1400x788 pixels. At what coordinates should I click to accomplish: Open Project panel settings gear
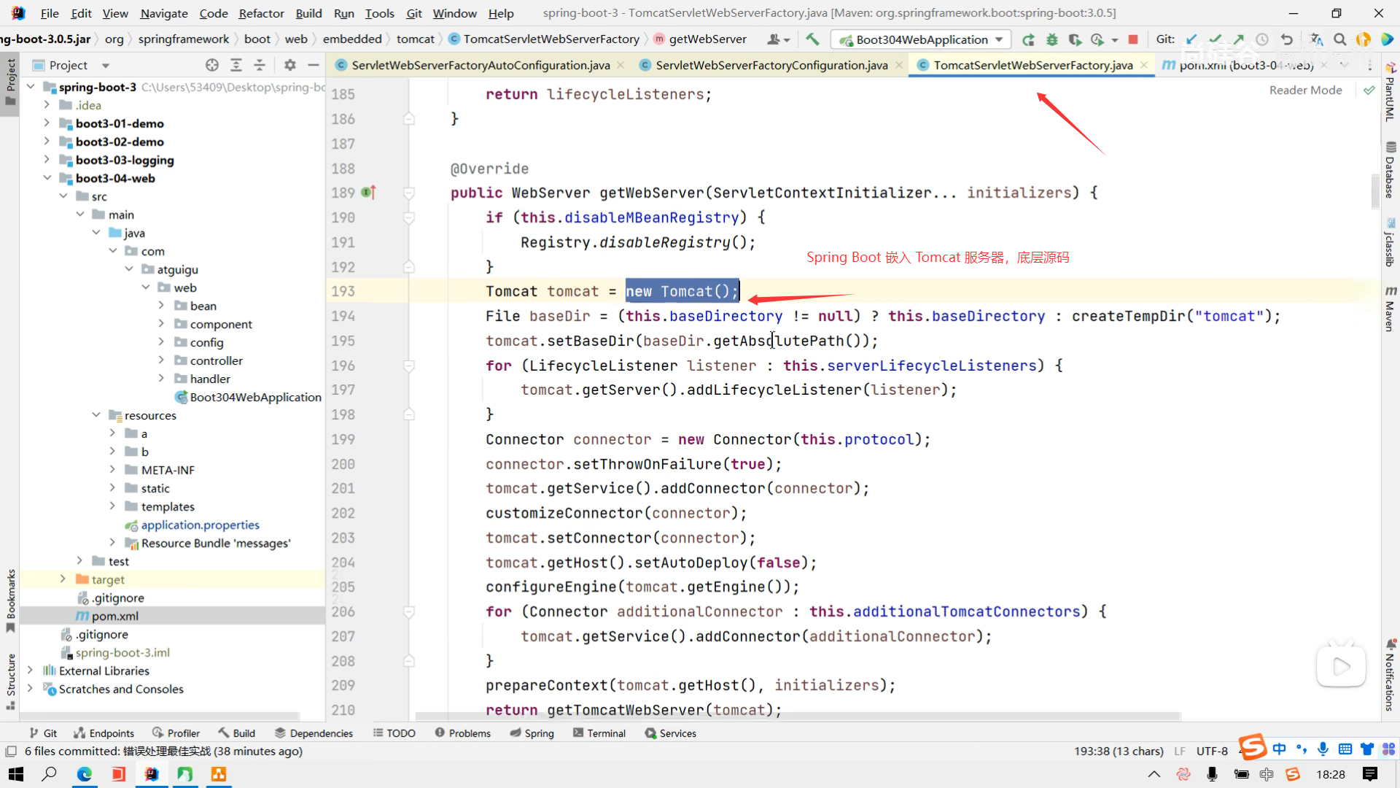click(289, 65)
